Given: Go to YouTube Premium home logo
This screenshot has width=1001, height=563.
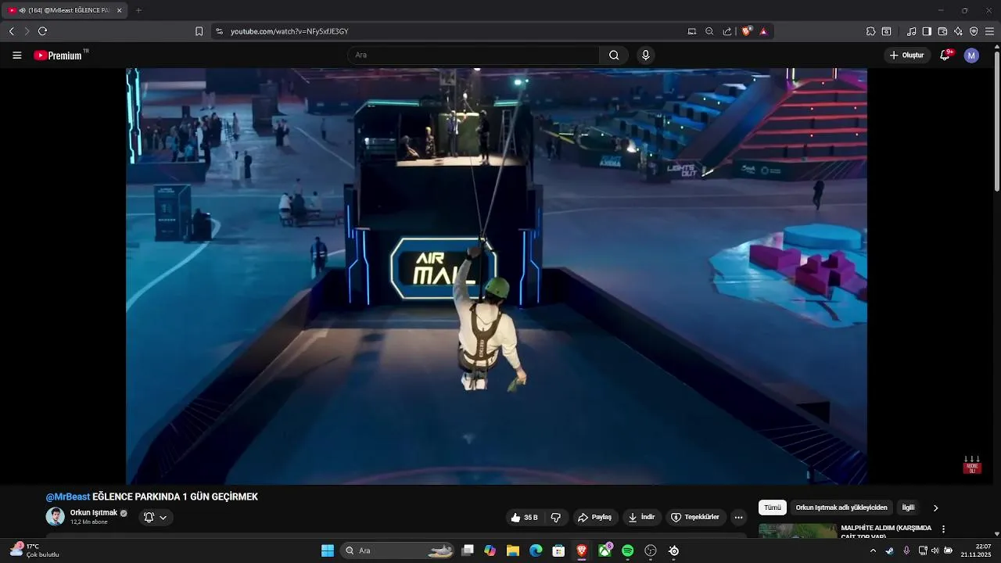Looking at the screenshot, I should (58, 56).
